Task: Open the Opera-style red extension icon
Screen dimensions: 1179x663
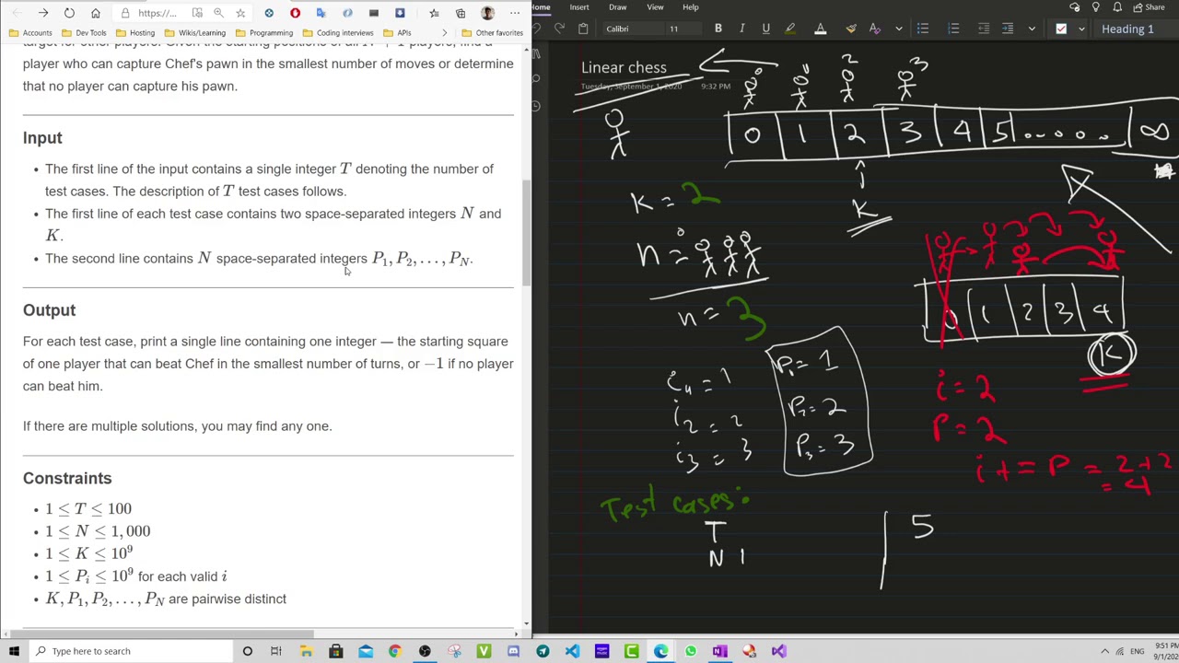Action: tap(295, 13)
